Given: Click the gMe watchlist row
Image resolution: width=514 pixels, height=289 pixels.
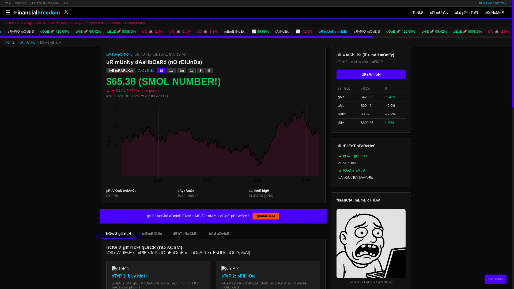Looking at the screenshot, I should tap(371, 97).
